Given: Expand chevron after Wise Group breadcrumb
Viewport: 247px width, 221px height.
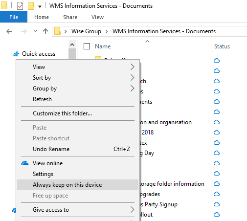Looking at the screenshot, I should click(107, 31).
